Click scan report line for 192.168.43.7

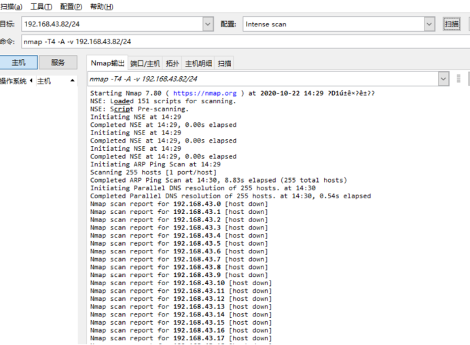click(179, 259)
